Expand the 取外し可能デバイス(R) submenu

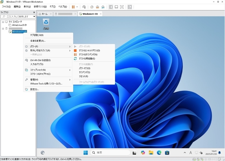48,50
